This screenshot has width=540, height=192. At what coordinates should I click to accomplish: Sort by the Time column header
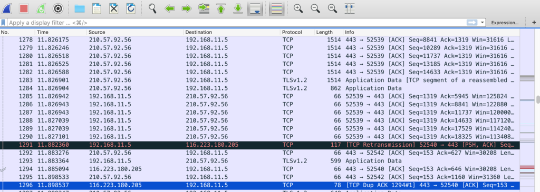coord(61,32)
